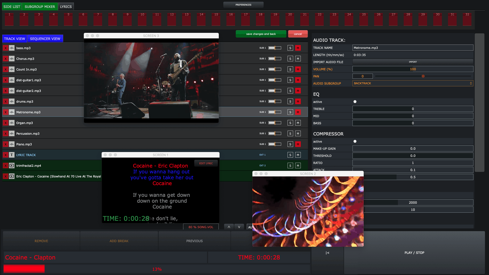Click save changes and back button
This screenshot has height=275, width=489.
tap(261, 34)
